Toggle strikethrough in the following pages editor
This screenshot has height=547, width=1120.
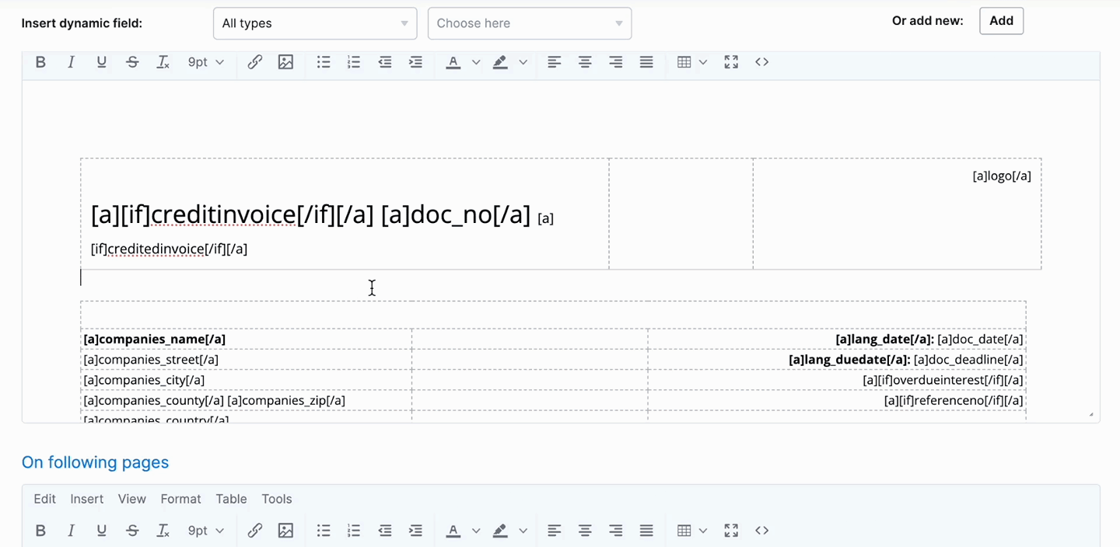[x=132, y=531]
